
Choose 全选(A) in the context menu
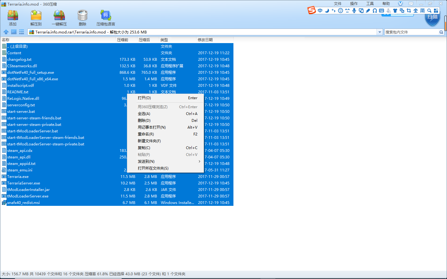165,114
